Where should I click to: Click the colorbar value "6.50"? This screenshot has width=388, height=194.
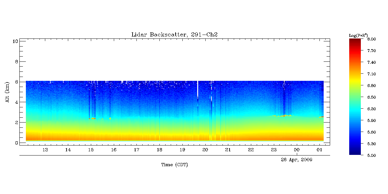[x=372, y=97]
